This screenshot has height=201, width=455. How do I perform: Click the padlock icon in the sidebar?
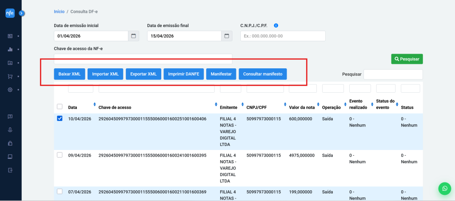pos(10,143)
